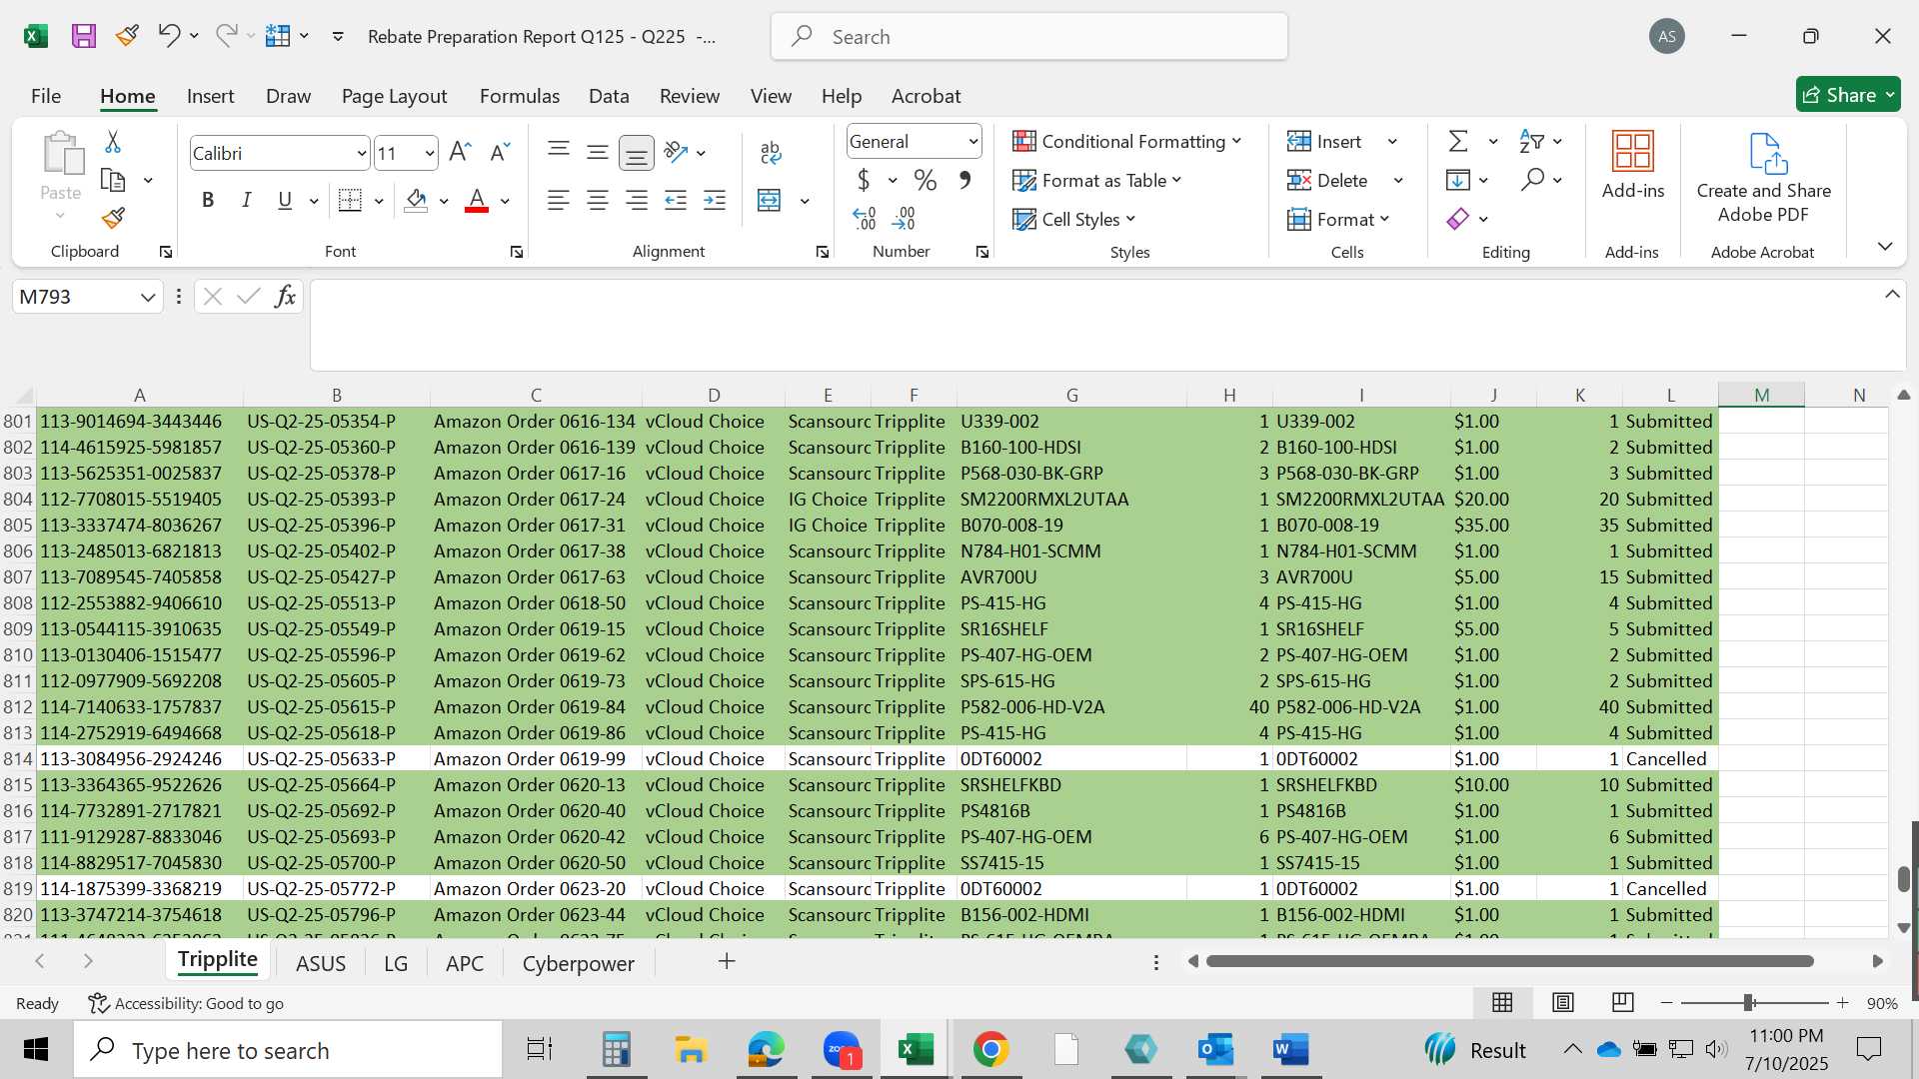Toggle Bold formatting
The height and width of the screenshot is (1079, 1919).
point(208,200)
